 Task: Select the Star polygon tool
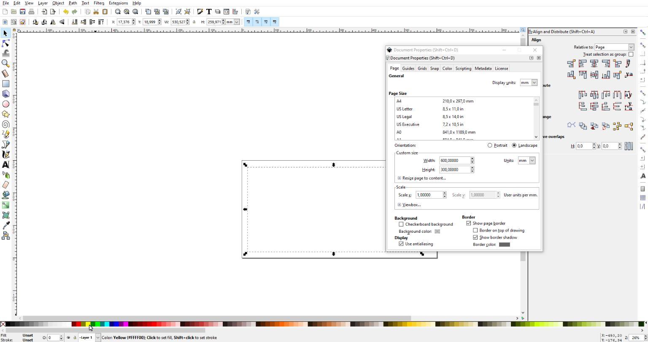coord(5,114)
